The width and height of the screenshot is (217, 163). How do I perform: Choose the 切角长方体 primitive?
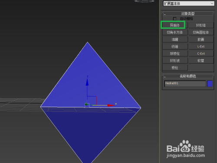click(x=175, y=32)
